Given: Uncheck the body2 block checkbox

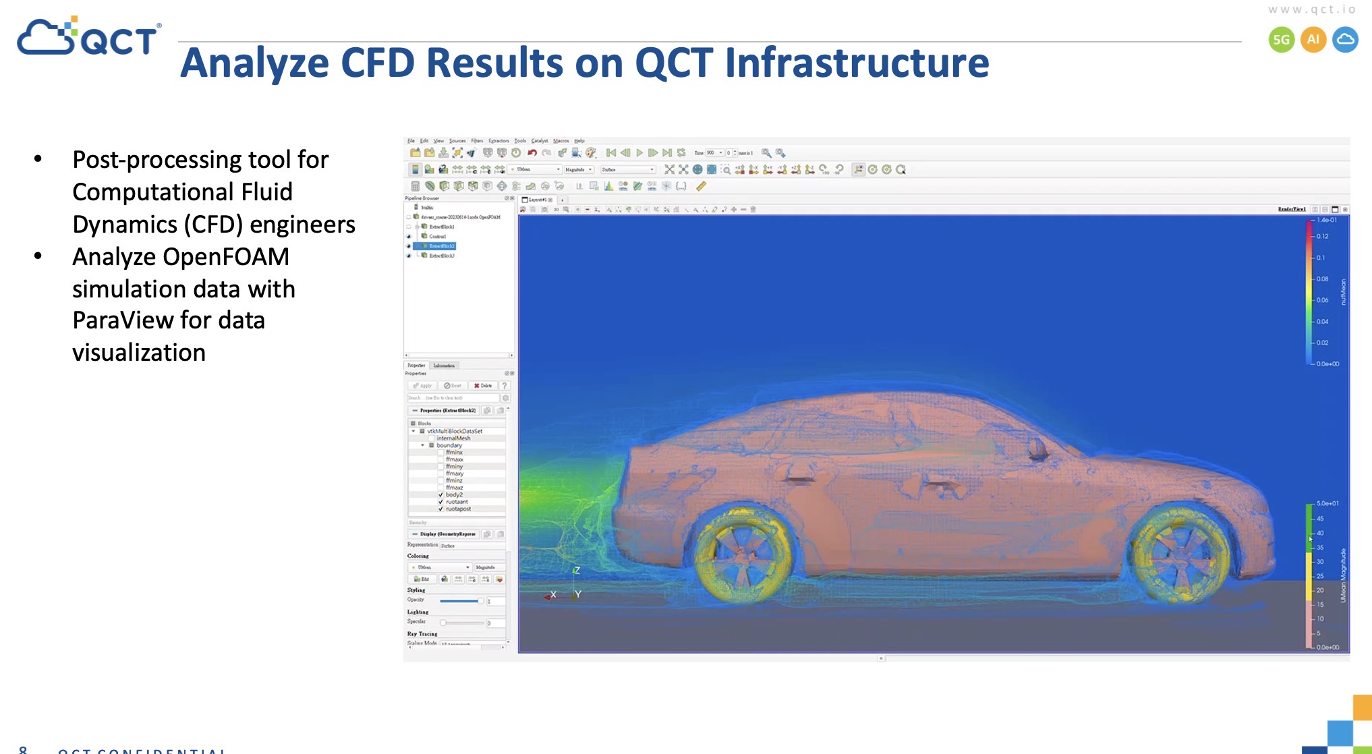Looking at the screenshot, I should (441, 495).
